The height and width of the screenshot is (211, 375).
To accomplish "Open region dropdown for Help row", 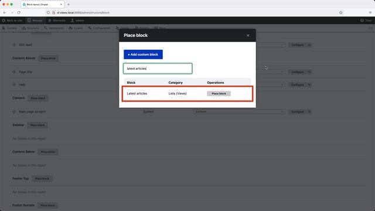I will point(270,84).
